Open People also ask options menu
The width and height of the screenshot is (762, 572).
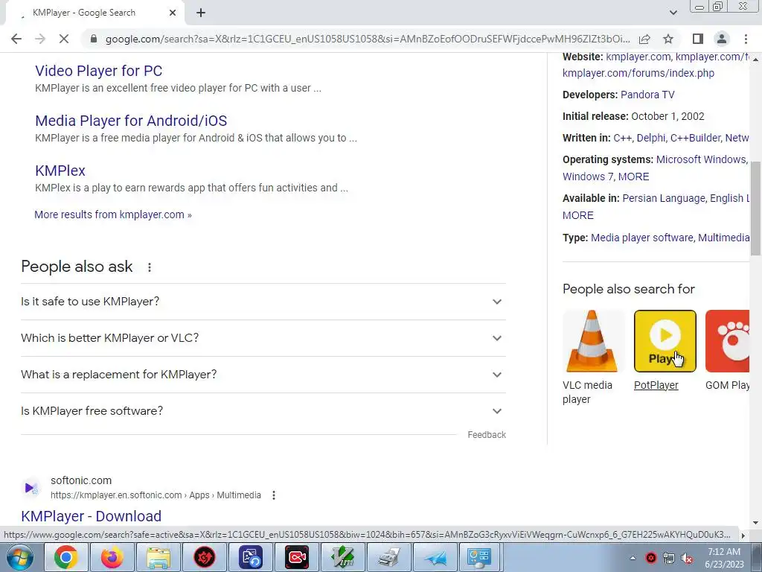pyautogui.click(x=150, y=267)
